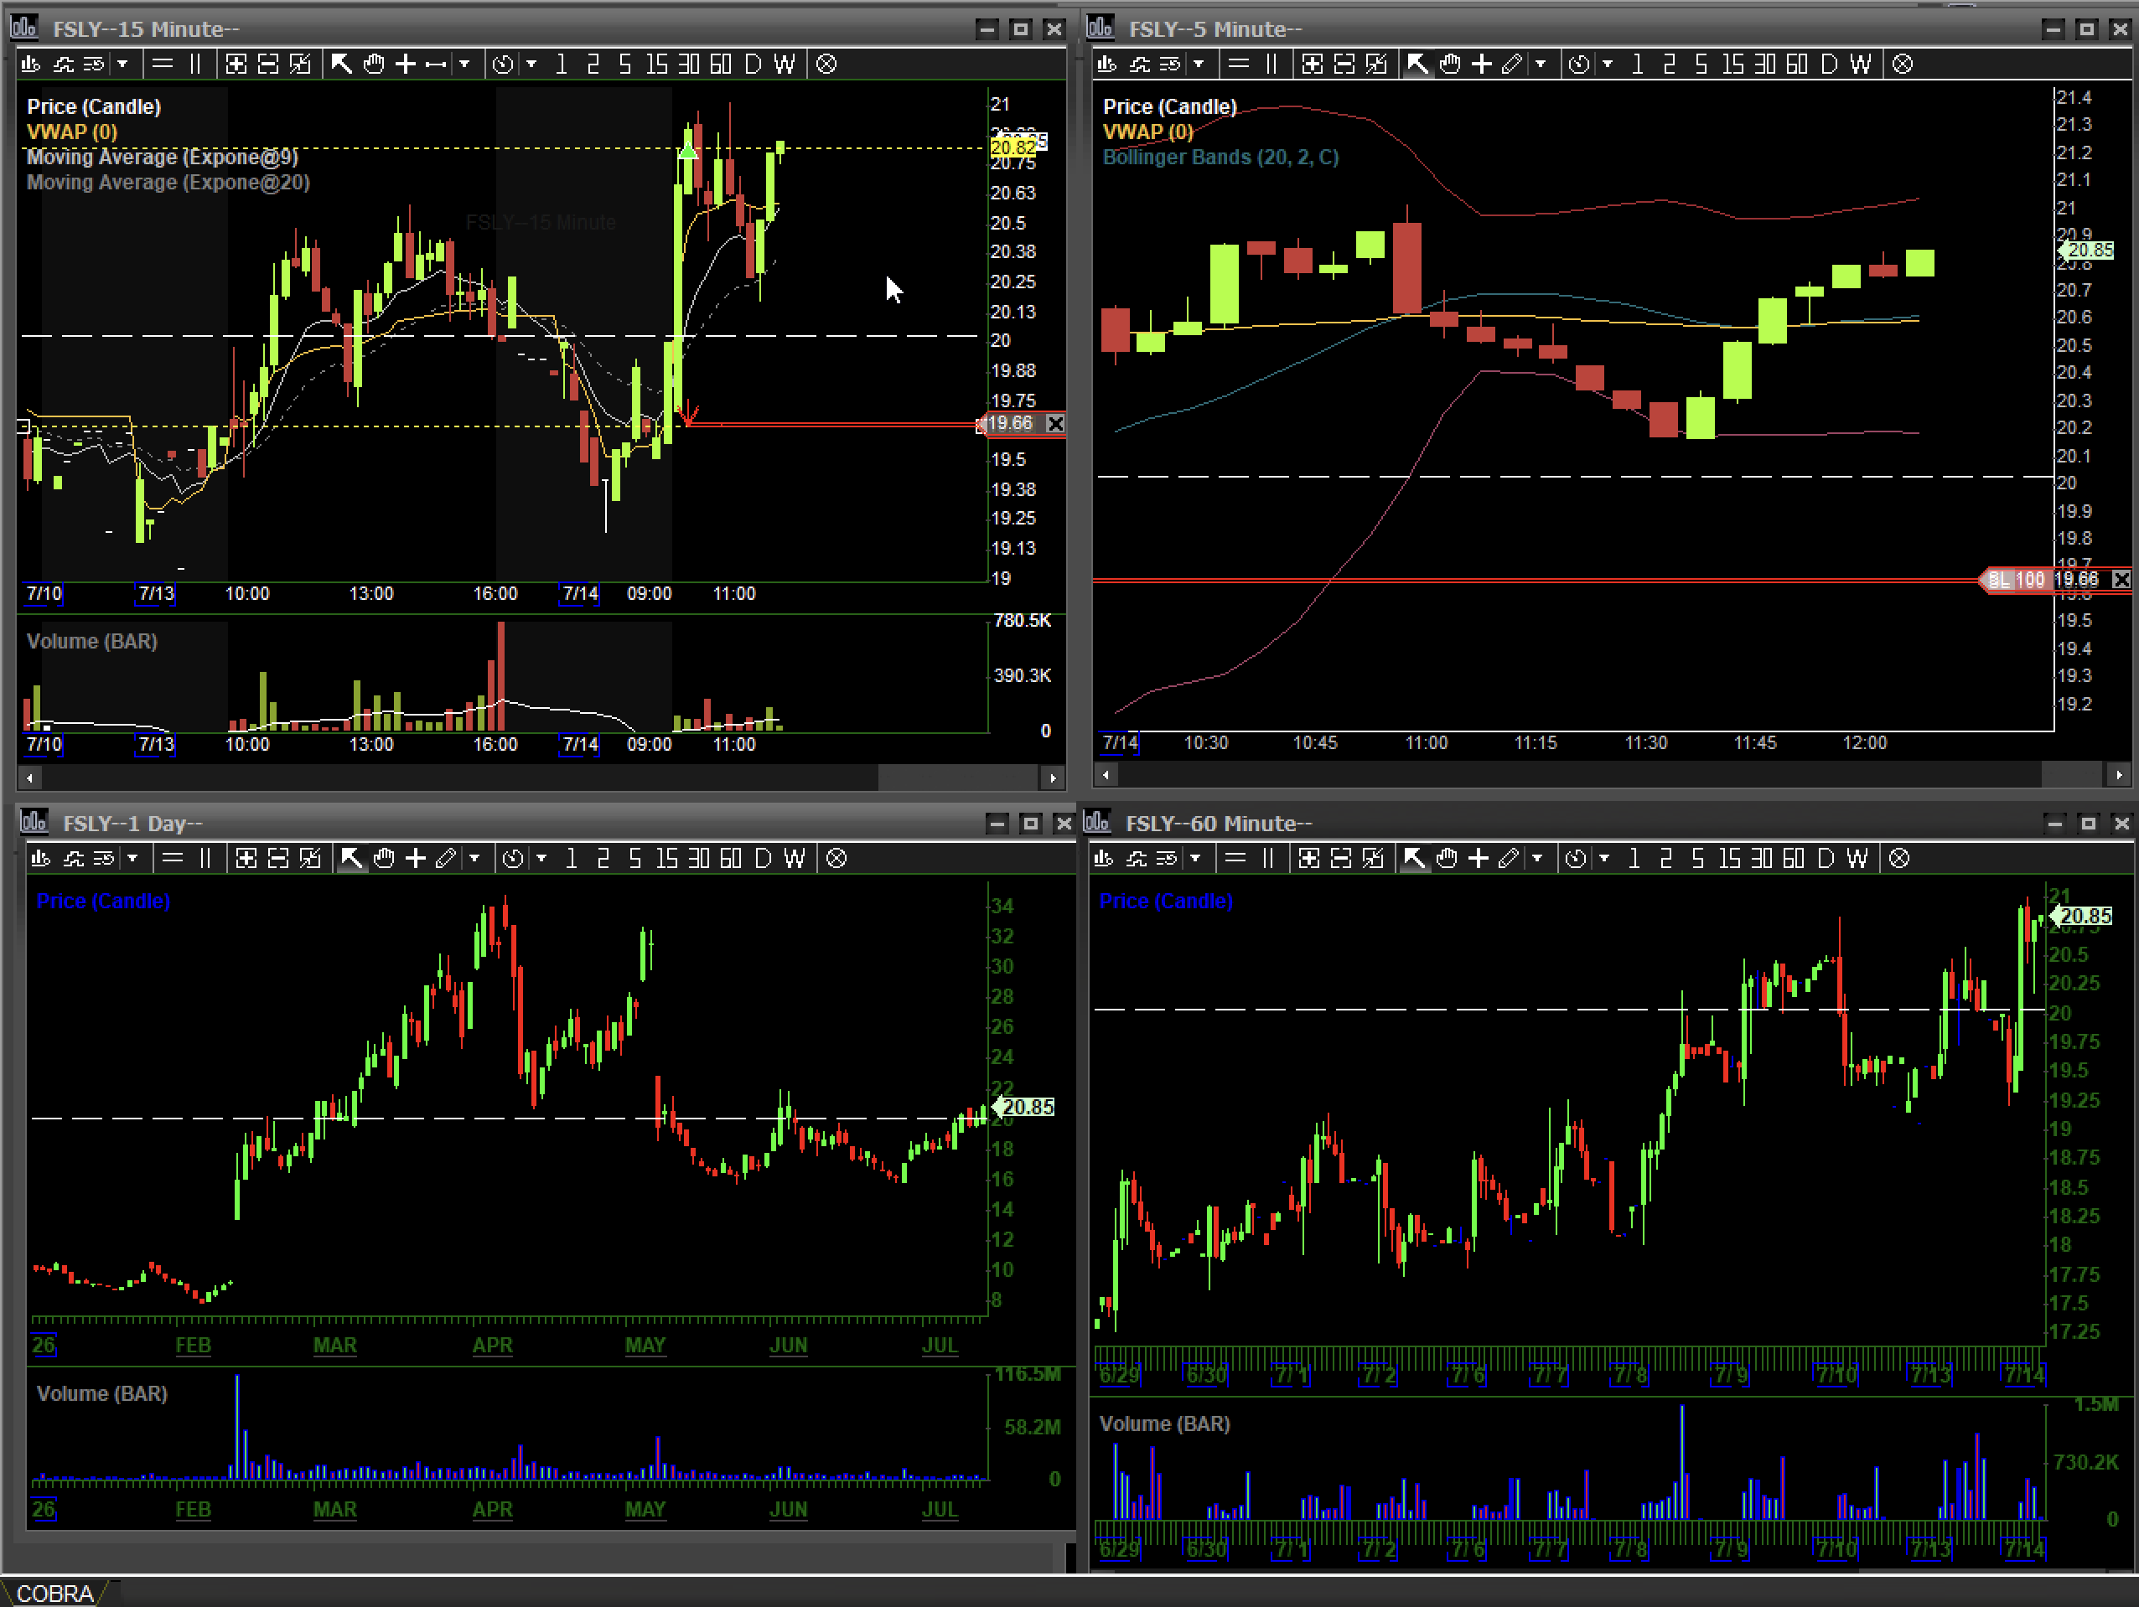The image size is (2139, 1607).
Task: Click the clock time-range icon in 15 Minute chart
Action: click(x=503, y=64)
